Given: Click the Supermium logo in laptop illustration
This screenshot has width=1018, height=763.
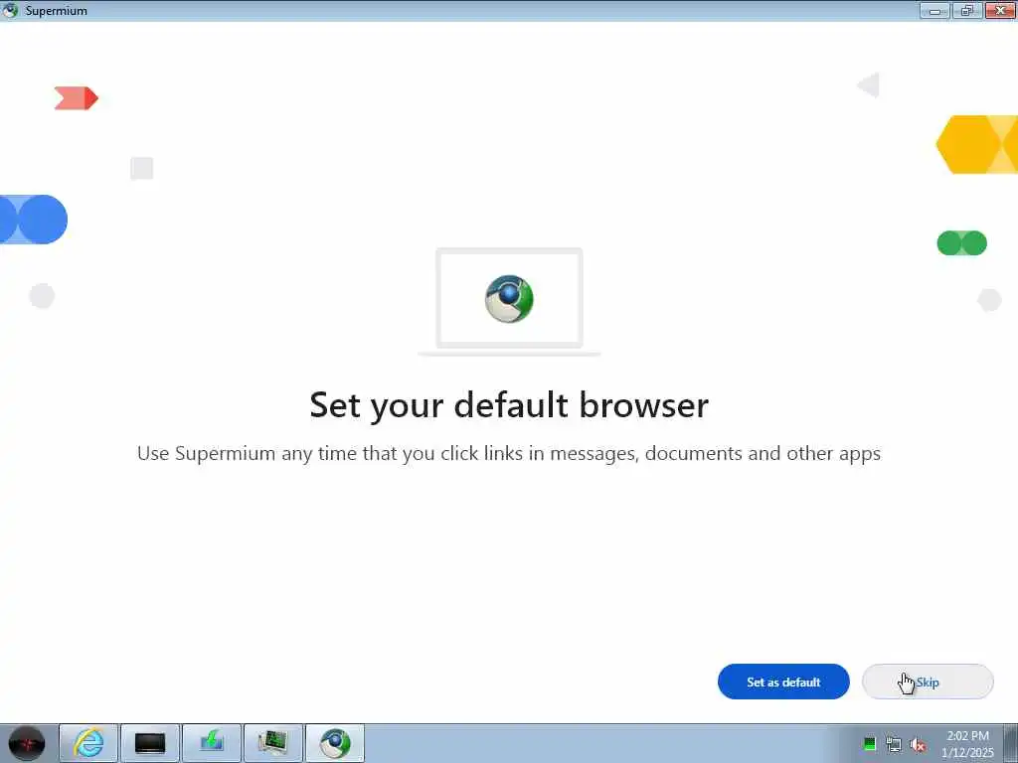Looking at the screenshot, I should [509, 298].
